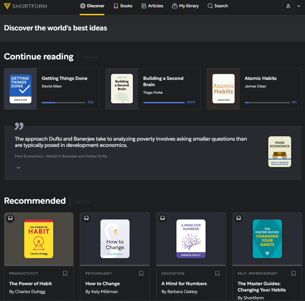Click headphones icon on Changing Your Habits card

pyautogui.click(x=239, y=218)
